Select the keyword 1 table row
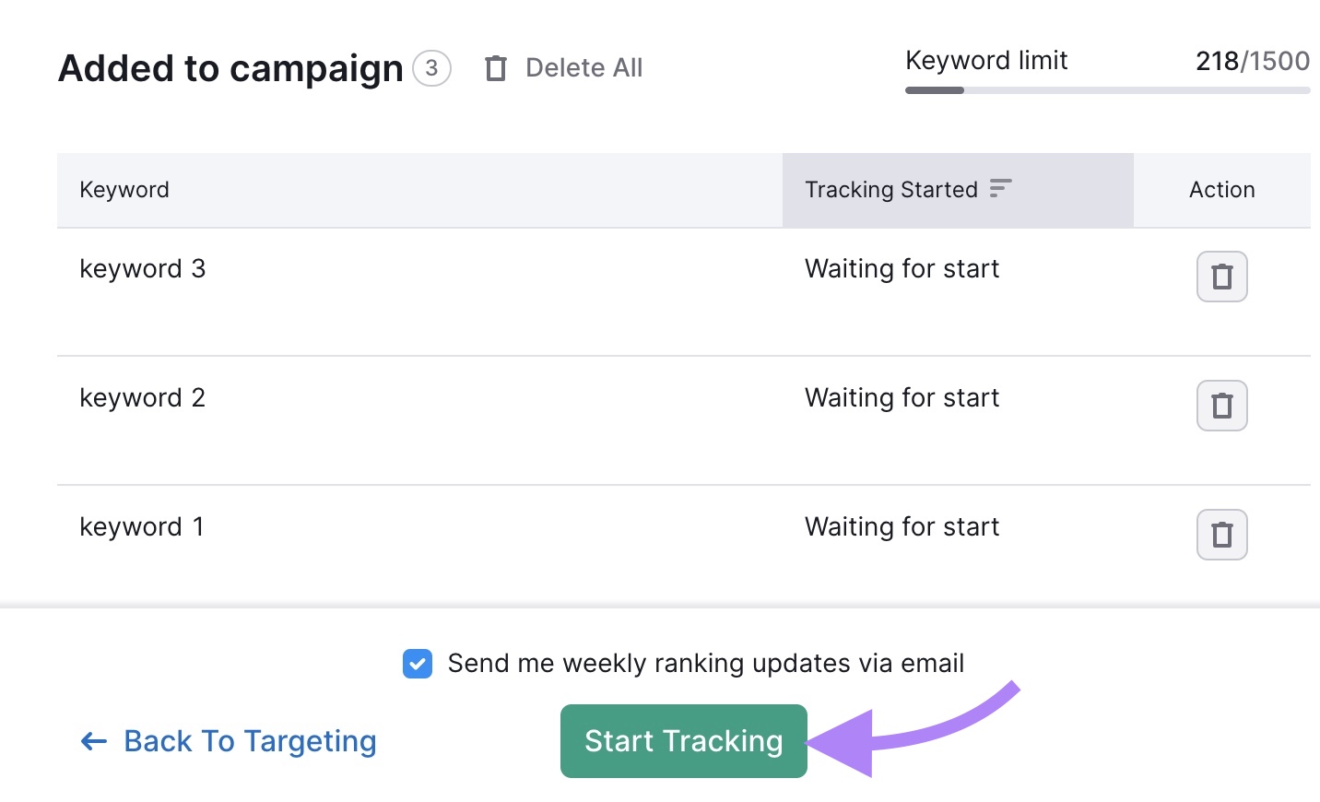Screen dimensions: 1320x802 click(x=461, y=526)
